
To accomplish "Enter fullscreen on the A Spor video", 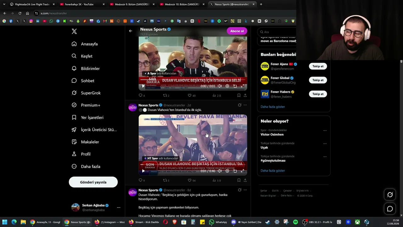I will click(x=242, y=86).
